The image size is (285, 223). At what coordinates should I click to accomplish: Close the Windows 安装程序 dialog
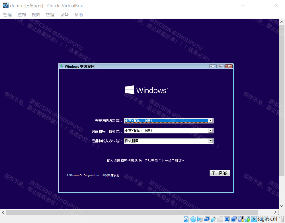(229, 66)
